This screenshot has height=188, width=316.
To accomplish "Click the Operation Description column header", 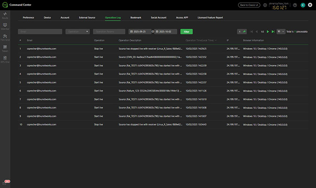I will (x=130, y=40).
